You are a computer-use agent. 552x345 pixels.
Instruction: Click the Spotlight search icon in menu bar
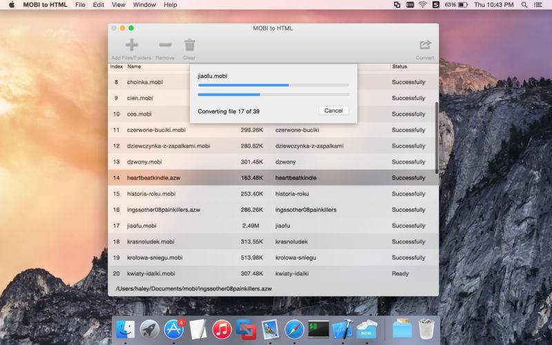click(524, 5)
